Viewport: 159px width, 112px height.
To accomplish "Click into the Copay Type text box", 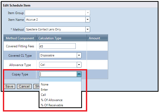I will coord(58,74).
